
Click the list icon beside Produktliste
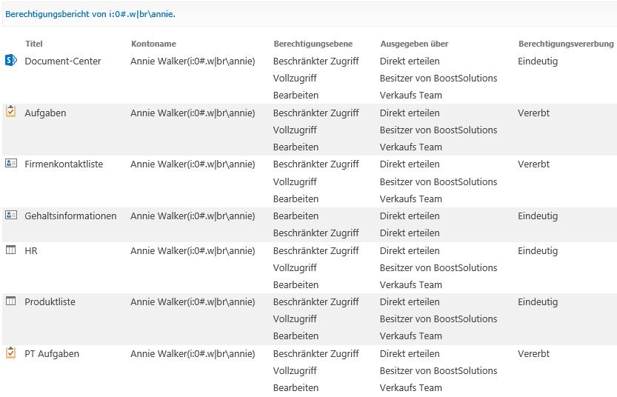click(x=10, y=301)
